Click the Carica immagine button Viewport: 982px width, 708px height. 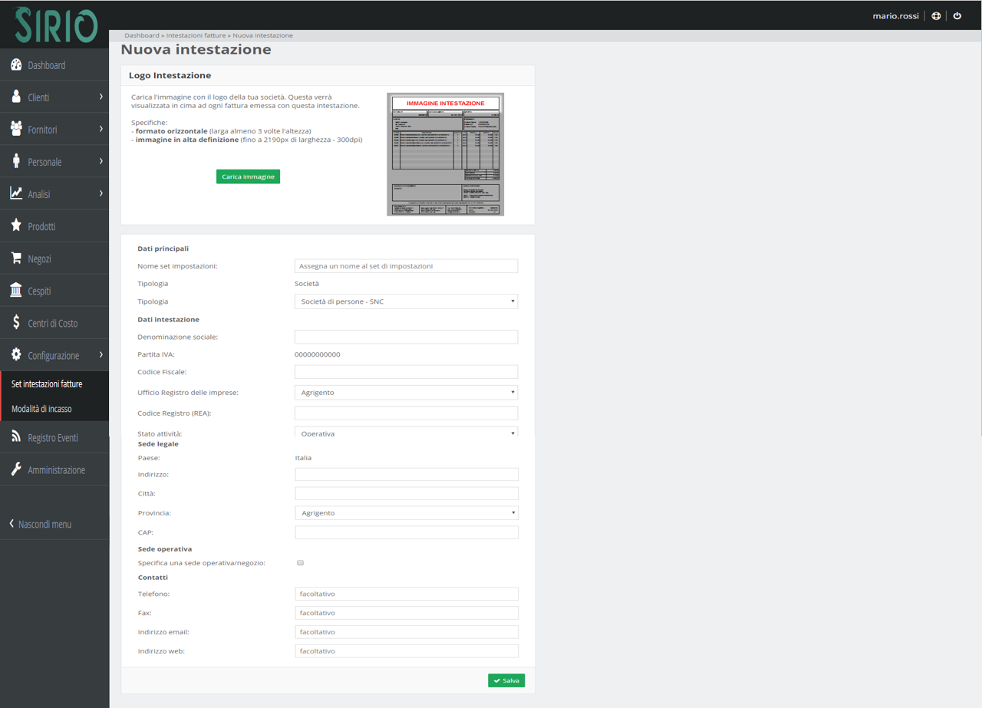coord(248,176)
